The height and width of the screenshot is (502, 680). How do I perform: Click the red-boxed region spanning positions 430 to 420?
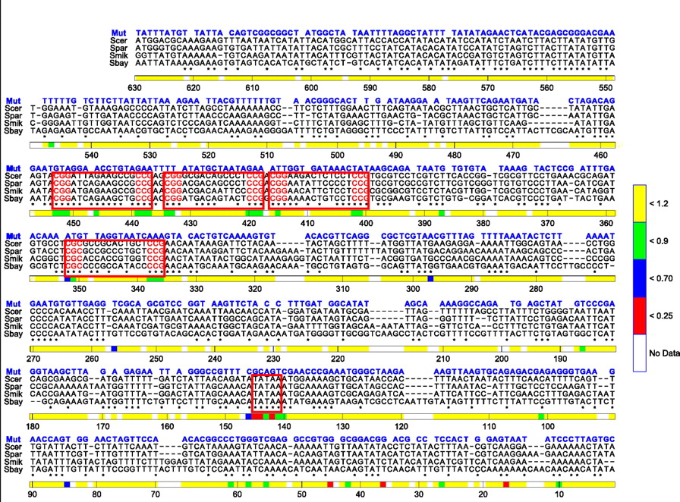(x=213, y=189)
